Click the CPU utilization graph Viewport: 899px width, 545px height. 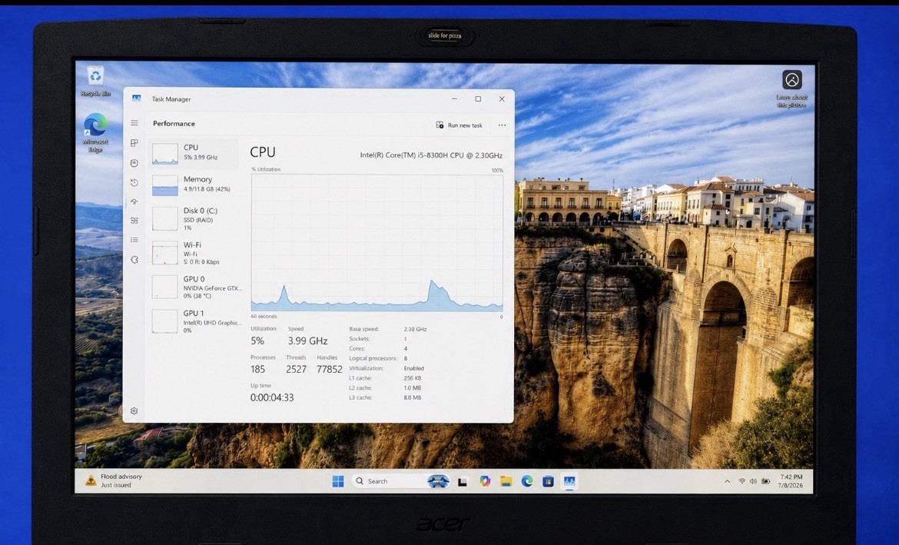point(377,243)
